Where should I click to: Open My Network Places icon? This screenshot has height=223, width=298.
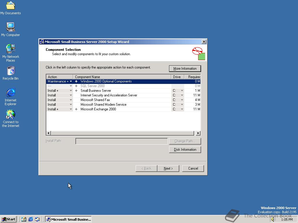pyautogui.click(x=10, y=53)
